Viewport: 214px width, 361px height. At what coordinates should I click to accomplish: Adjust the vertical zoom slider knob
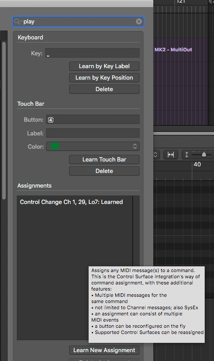coord(204,154)
